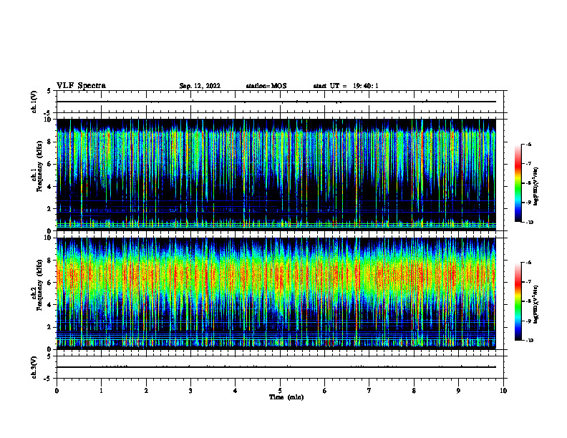Click time axis tick label "4"

[236, 391]
